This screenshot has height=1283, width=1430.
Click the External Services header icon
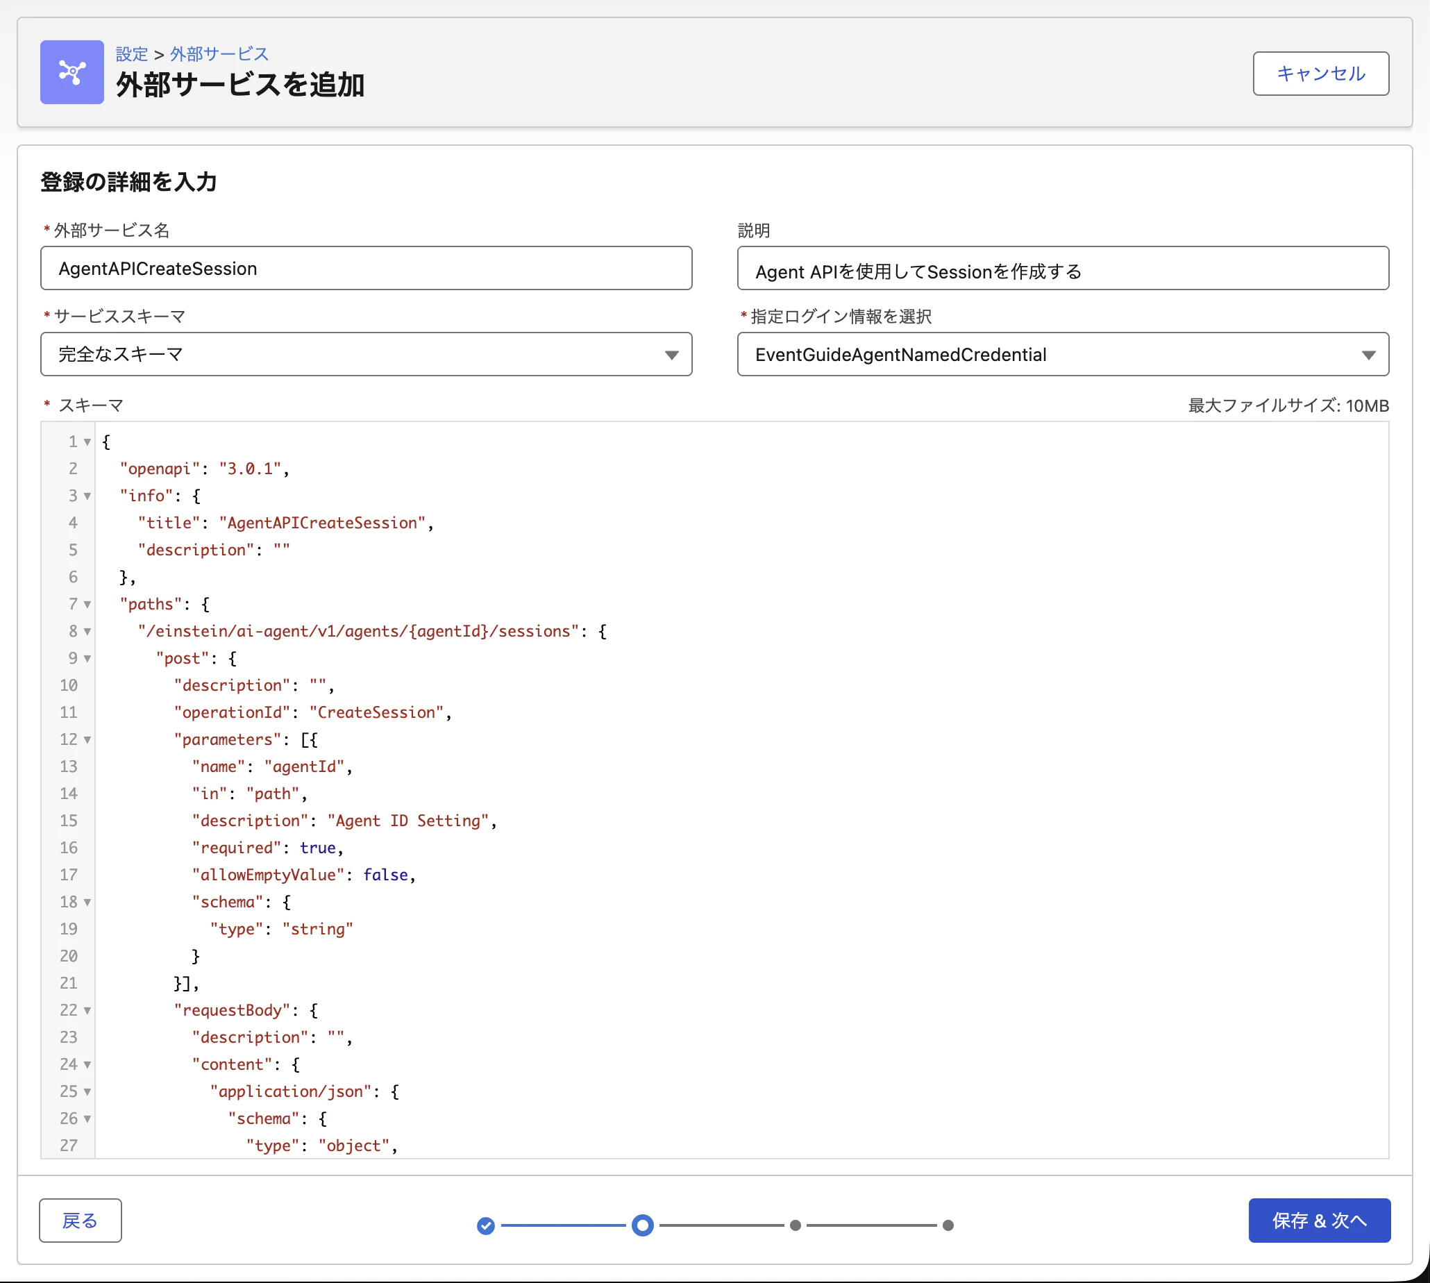tap(72, 72)
